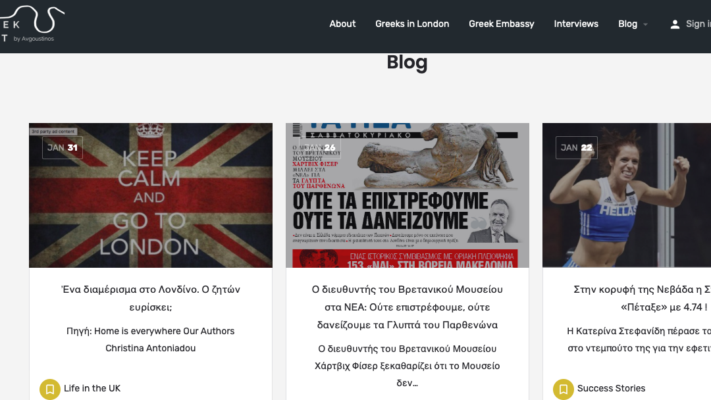Open the London apartment article title
711x400 pixels.
click(x=151, y=298)
